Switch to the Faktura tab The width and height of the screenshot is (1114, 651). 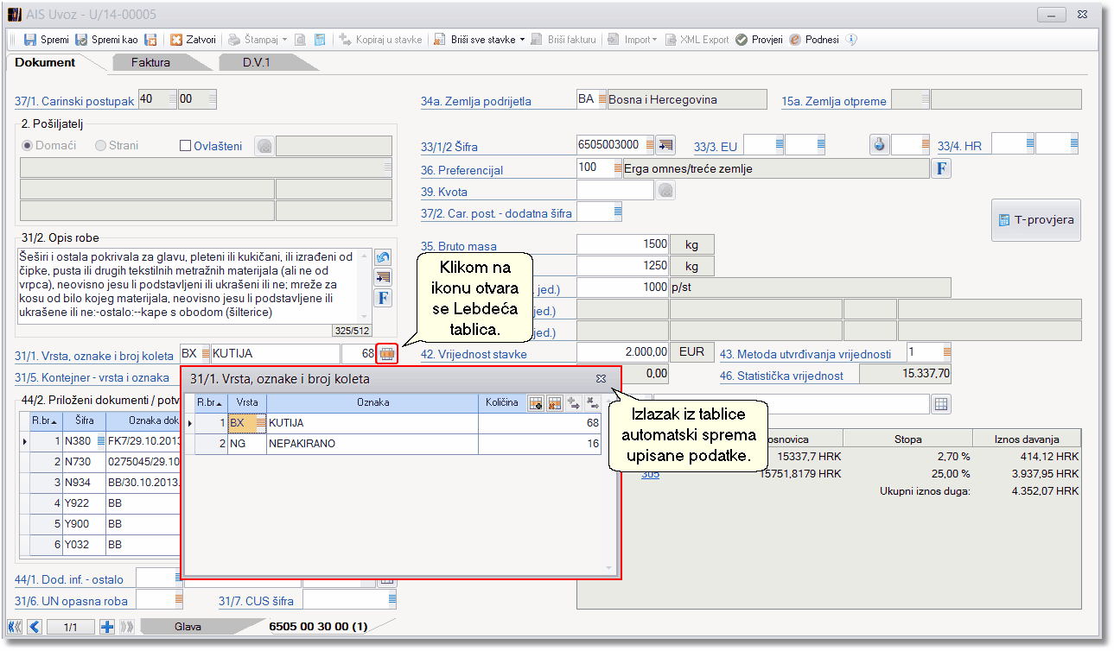click(150, 62)
